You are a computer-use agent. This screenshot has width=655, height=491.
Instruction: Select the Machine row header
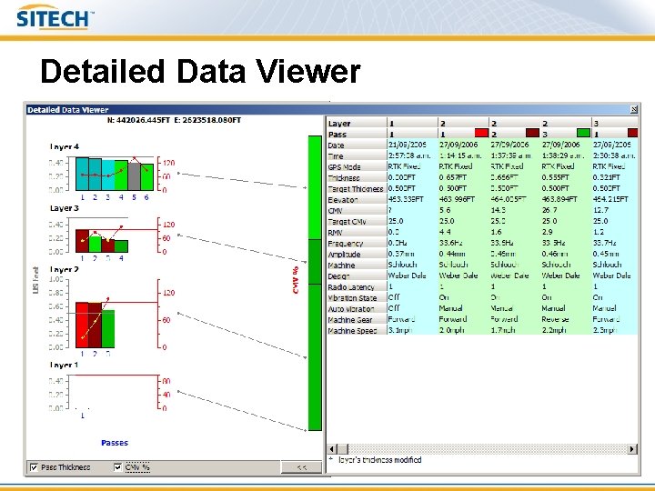coord(357,266)
